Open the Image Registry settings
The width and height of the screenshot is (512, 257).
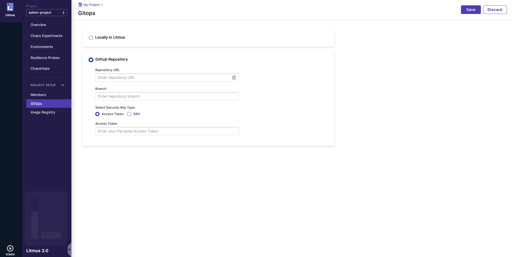pyautogui.click(x=43, y=112)
